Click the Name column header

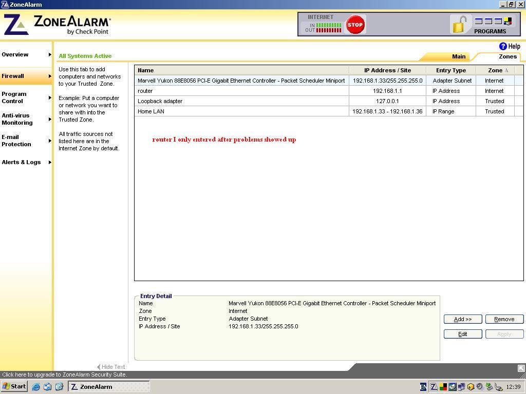(x=242, y=70)
